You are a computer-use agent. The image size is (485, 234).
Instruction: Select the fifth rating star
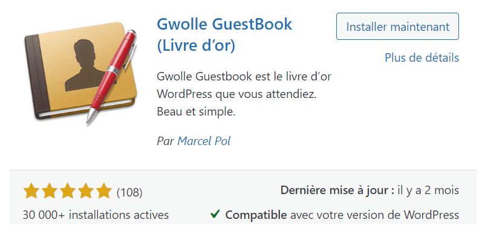point(104,190)
